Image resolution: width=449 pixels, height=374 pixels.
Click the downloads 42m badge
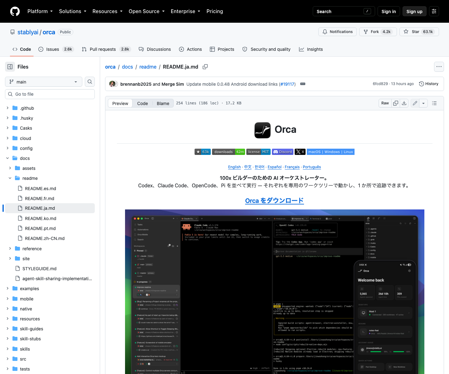point(229,152)
